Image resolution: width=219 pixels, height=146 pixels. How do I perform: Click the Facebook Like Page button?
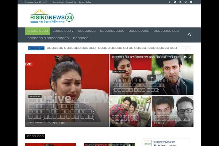(160, 145)
